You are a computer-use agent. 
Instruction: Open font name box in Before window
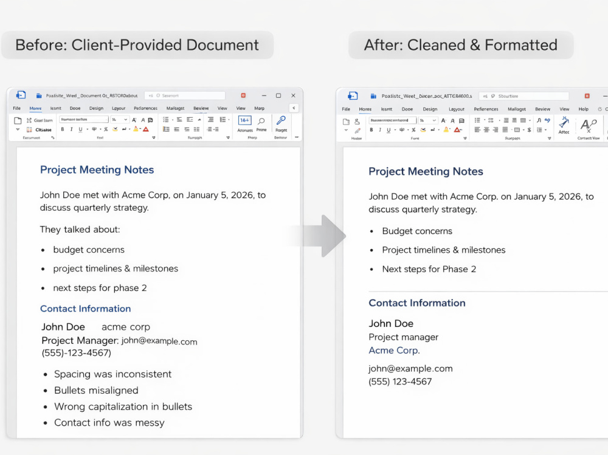[84, 120]
